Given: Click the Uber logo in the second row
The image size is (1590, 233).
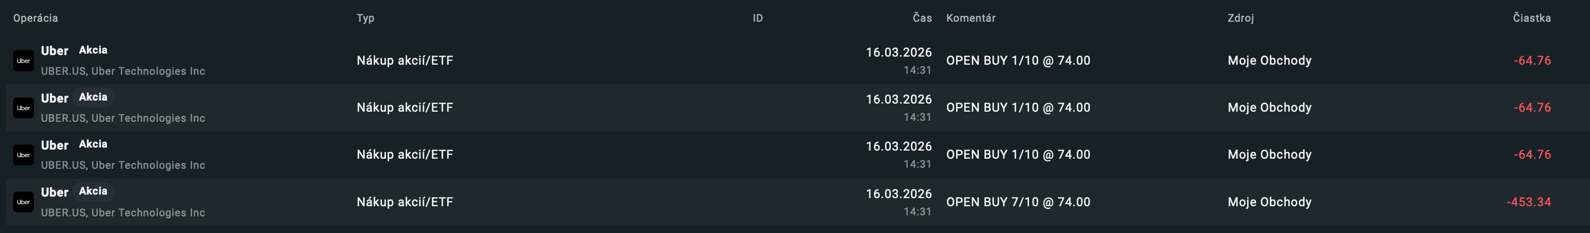Looking at the screenshot, I should tap(23, 108).
